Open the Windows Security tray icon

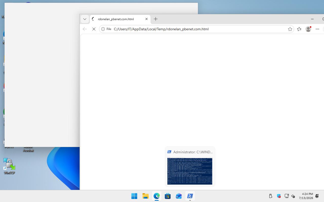click(x=279, y=196)
